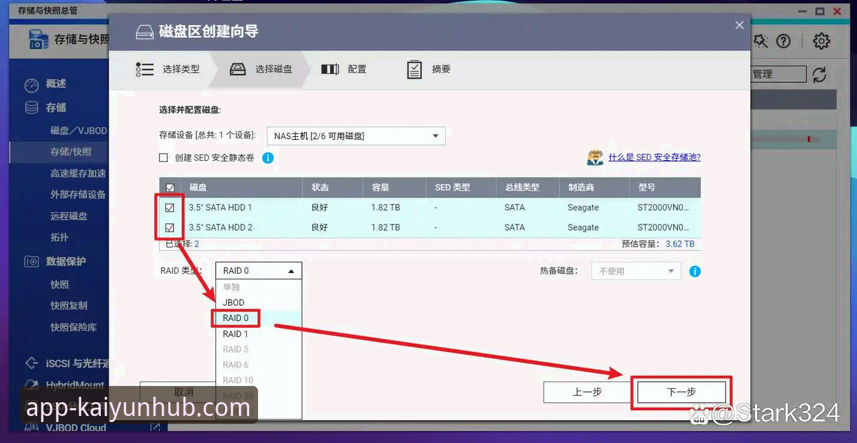Viewport: 857px width, 443px height.
Task: Uncheck 3.5" SATA HDD 1 checkbox
Action: point(170,208)
